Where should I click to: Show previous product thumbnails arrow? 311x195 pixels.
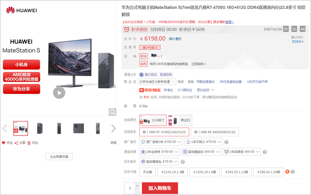click(5, 128)
